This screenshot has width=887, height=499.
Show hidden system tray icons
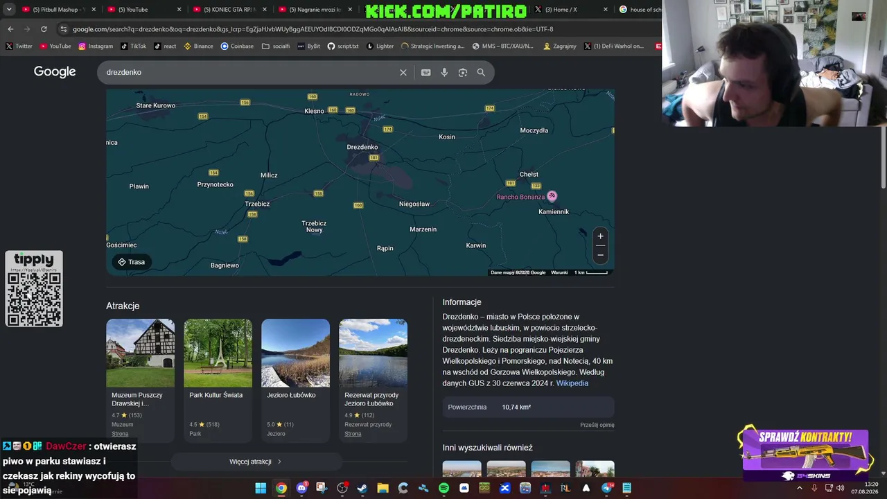799,488
